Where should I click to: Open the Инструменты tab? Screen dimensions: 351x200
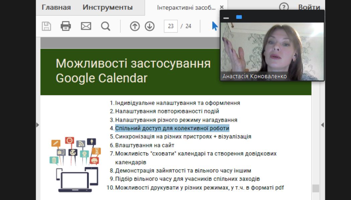click(108, 7)
